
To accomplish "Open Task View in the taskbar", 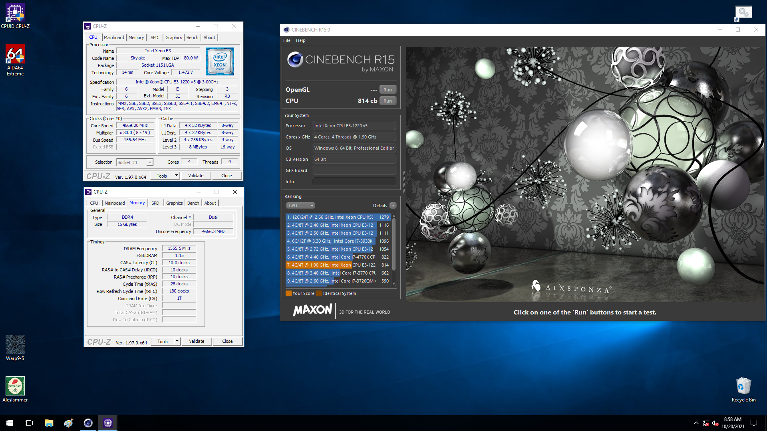I will pos(29,423).
